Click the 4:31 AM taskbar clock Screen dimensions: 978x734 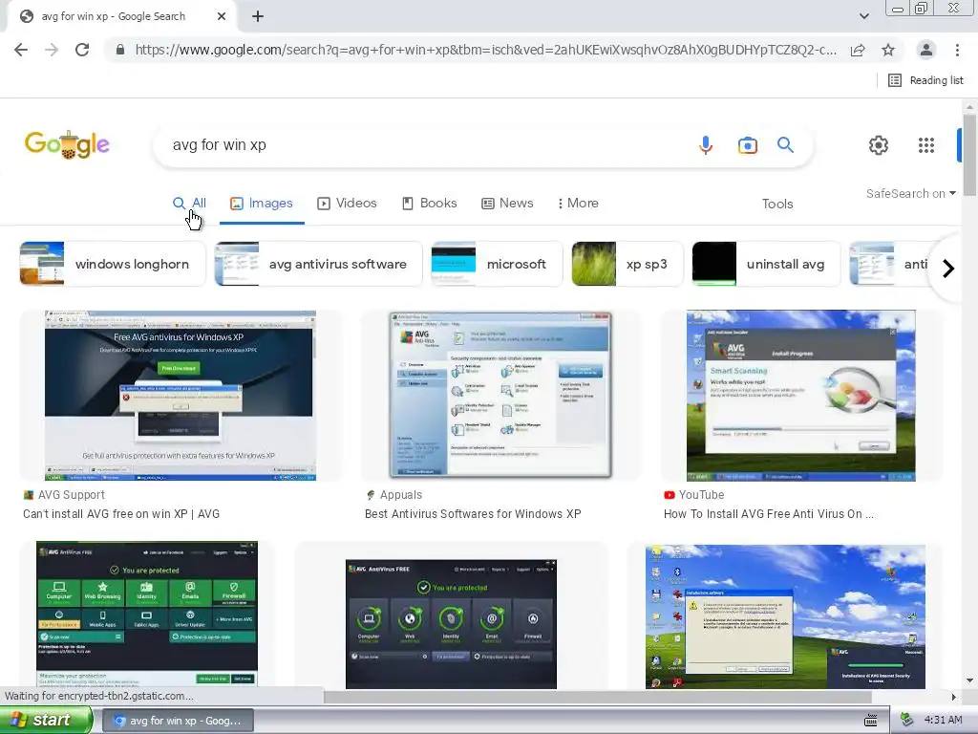click(943, 720)
